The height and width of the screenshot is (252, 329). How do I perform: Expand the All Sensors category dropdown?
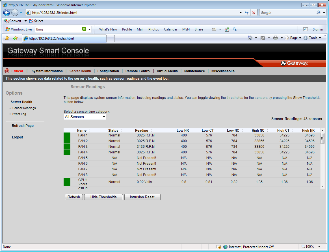tap(85, 117)
